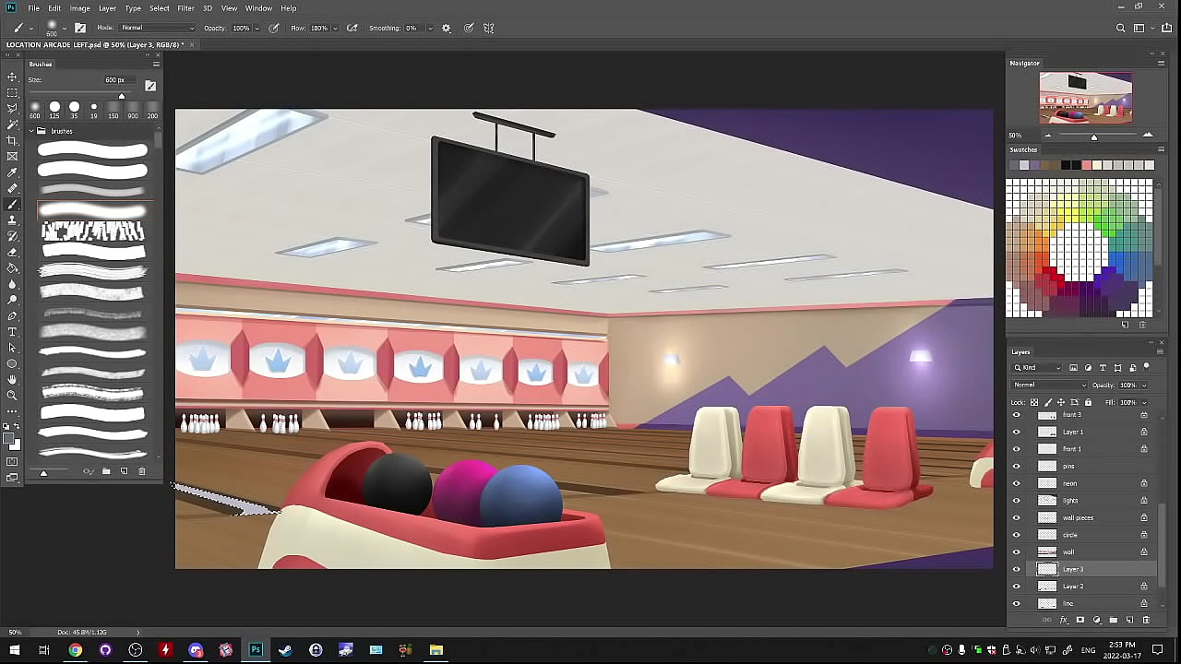Click the Navigator preview thumbnail

point(1085,97)
